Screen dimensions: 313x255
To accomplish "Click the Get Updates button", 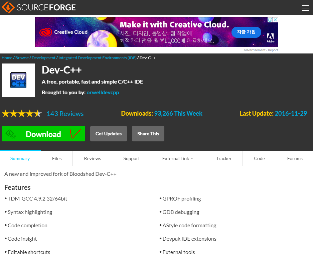I will [108, 134].
